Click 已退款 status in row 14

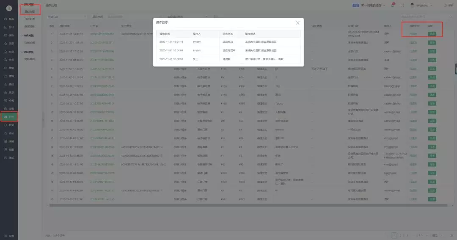pos(413,147)
